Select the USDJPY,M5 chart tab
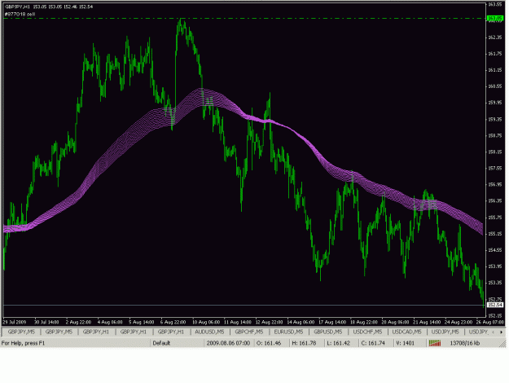 [445, 332]
